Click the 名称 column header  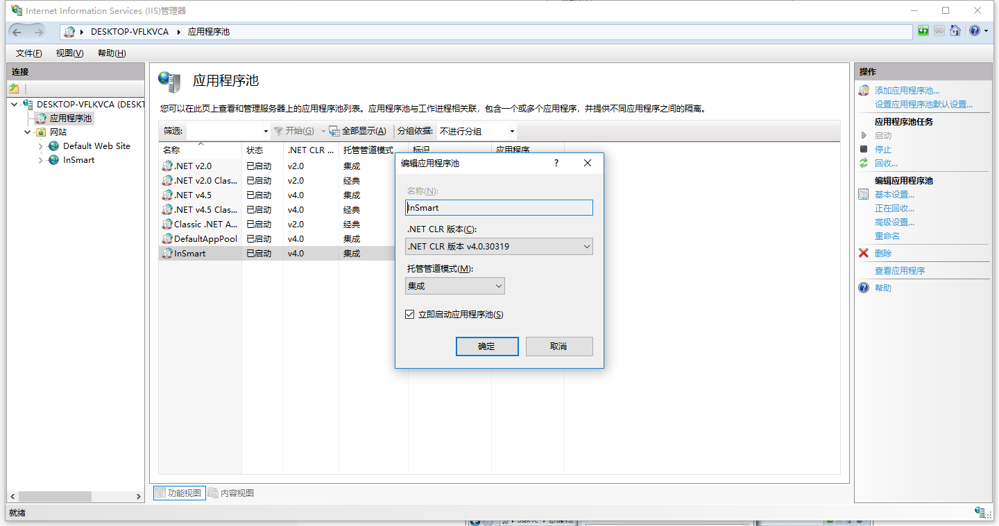coord(200,150)
